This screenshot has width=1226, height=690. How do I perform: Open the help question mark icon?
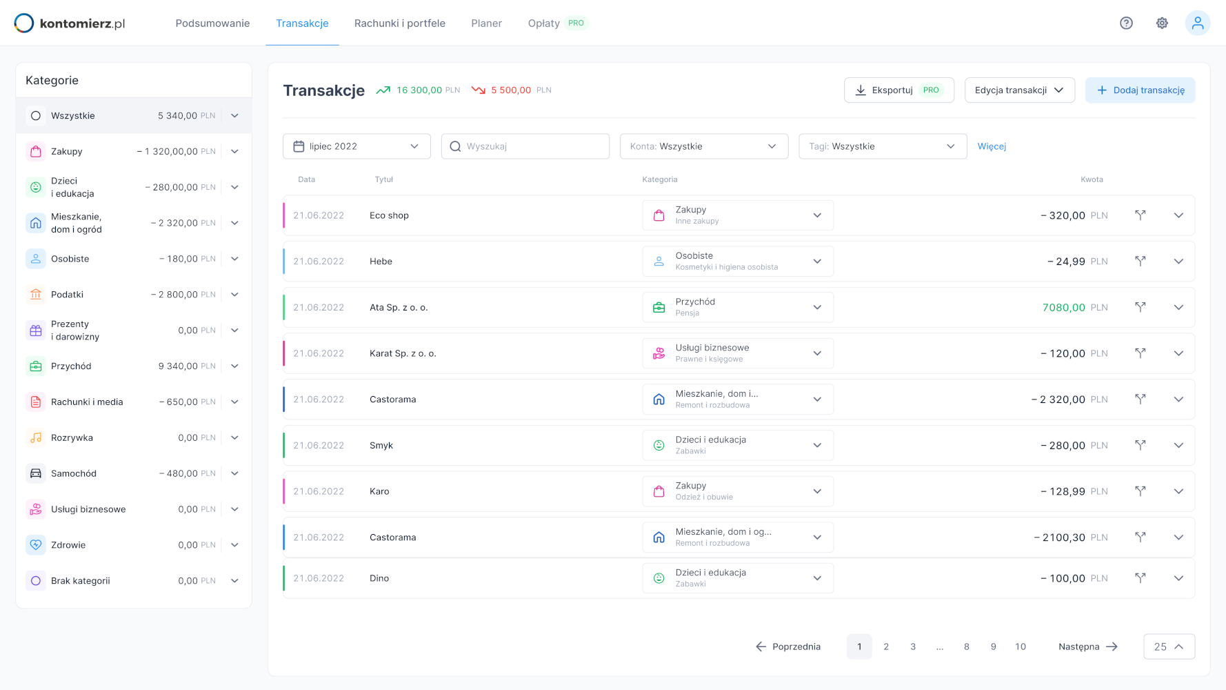[x=1126, y=23]
